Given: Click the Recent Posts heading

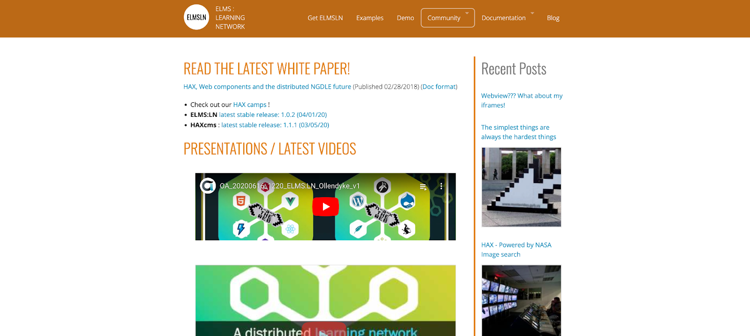Looking at the screenshot, I should pyautogui.click(x=514, y=69).
